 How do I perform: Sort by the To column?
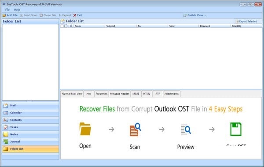tap(152, 26)
